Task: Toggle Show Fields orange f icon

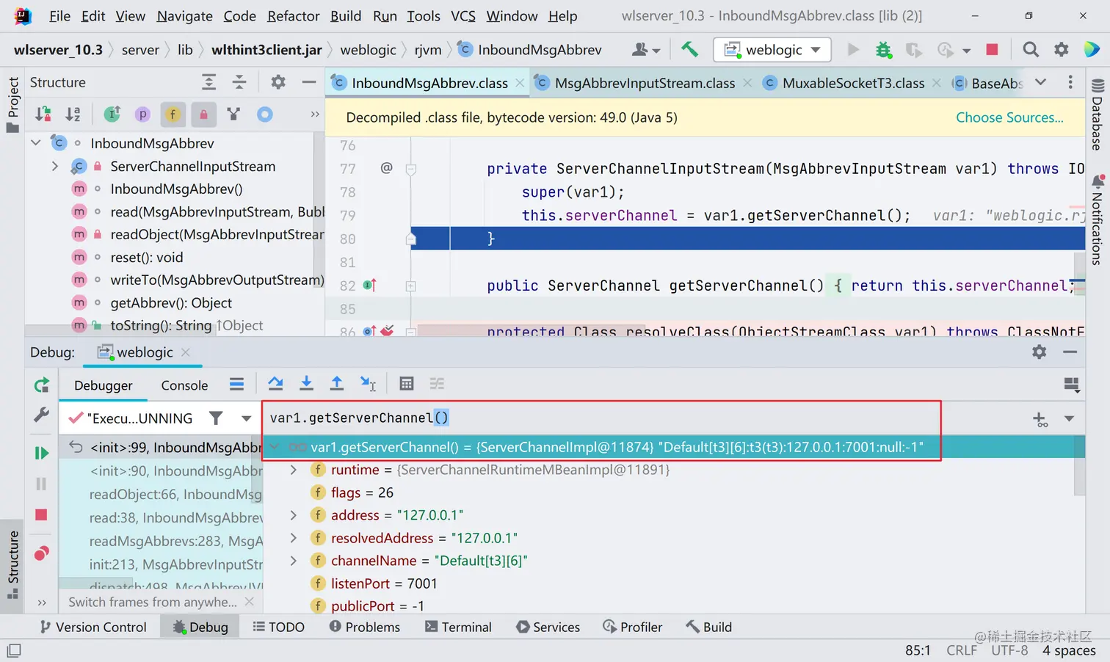Action: (173, 114)
